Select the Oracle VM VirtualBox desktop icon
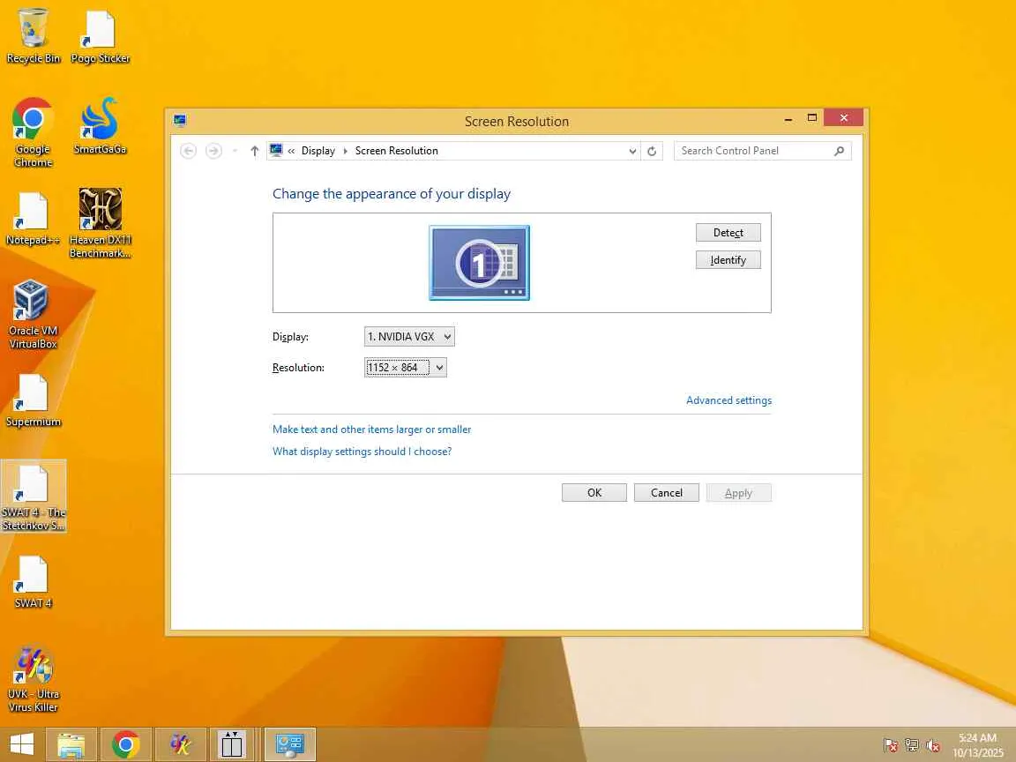This screenshot has height=762, width=1016. coord(33,315)
